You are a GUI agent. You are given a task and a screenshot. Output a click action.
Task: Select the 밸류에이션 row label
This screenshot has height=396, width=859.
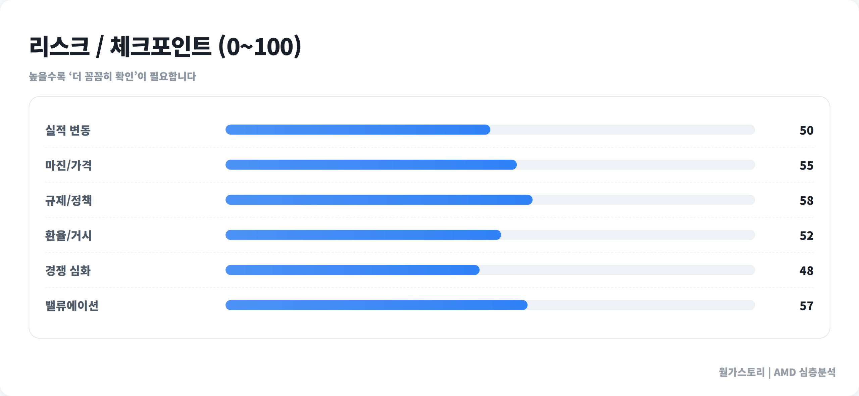pos(72,306)
